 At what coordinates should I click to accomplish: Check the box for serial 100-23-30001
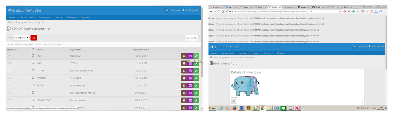[33, 100]
